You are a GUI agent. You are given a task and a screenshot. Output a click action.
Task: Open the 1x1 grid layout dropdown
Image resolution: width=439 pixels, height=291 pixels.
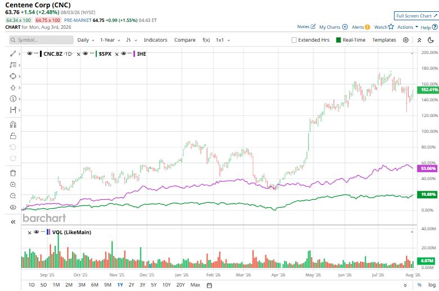tap(222, 40)
